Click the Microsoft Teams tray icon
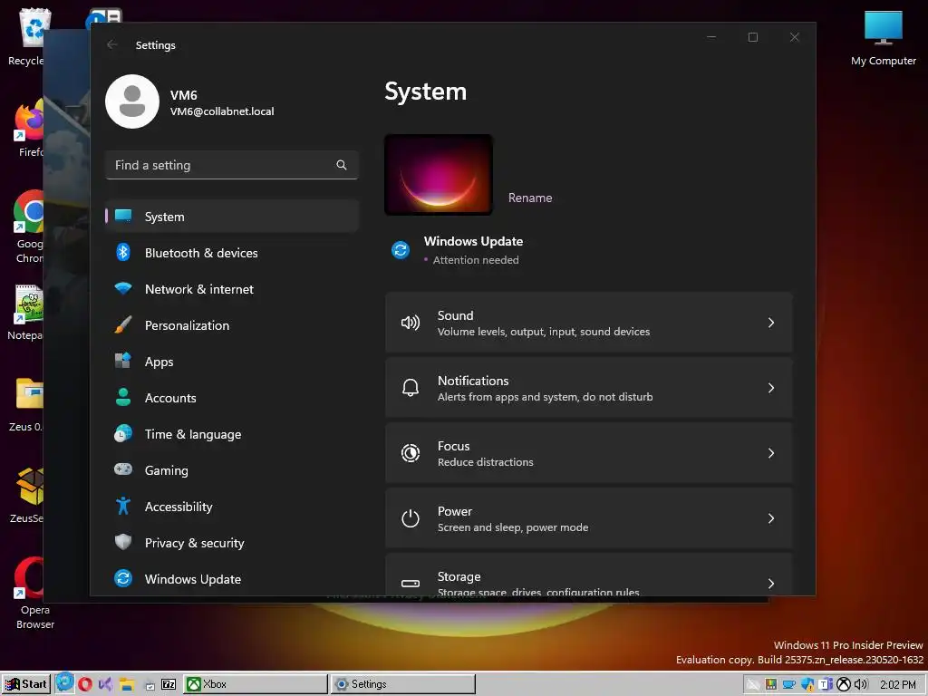 826,685
